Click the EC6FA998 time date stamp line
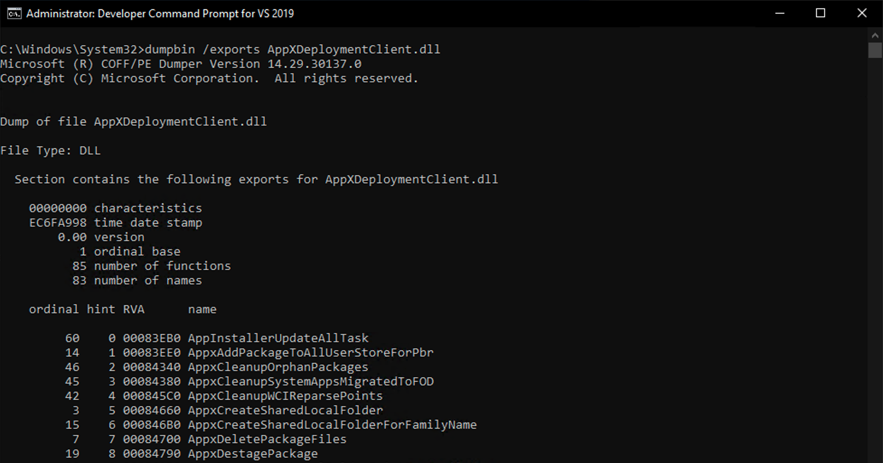The image size is (883, 463). coord(116,222)
